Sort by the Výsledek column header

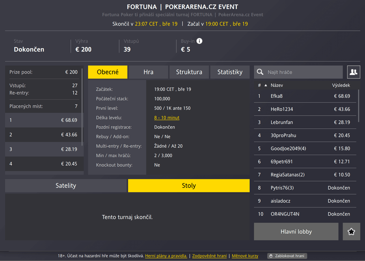341,85
